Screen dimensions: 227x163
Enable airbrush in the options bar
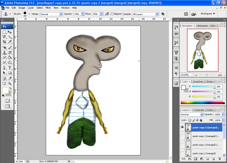pos(107,14)
